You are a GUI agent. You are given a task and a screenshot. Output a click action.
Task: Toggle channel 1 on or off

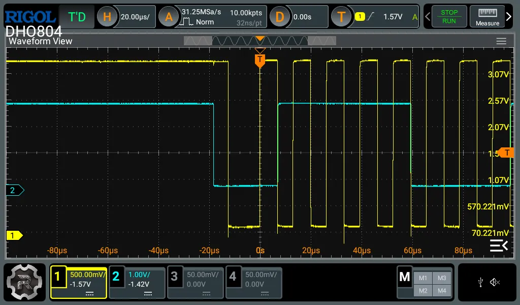tap(58, 277)
